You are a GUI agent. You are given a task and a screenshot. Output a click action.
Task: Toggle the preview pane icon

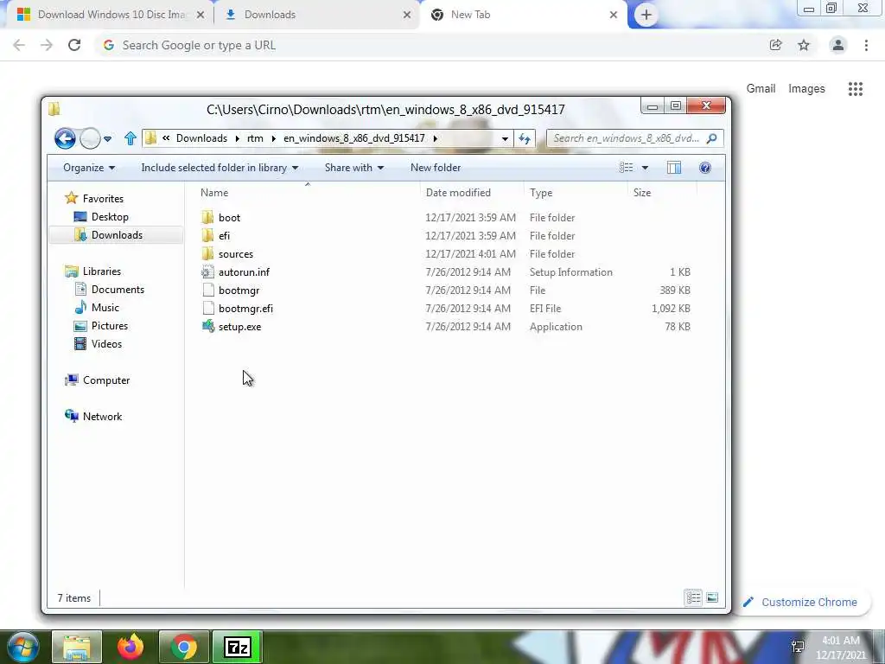pyautogui.click(x=674, y=168)
